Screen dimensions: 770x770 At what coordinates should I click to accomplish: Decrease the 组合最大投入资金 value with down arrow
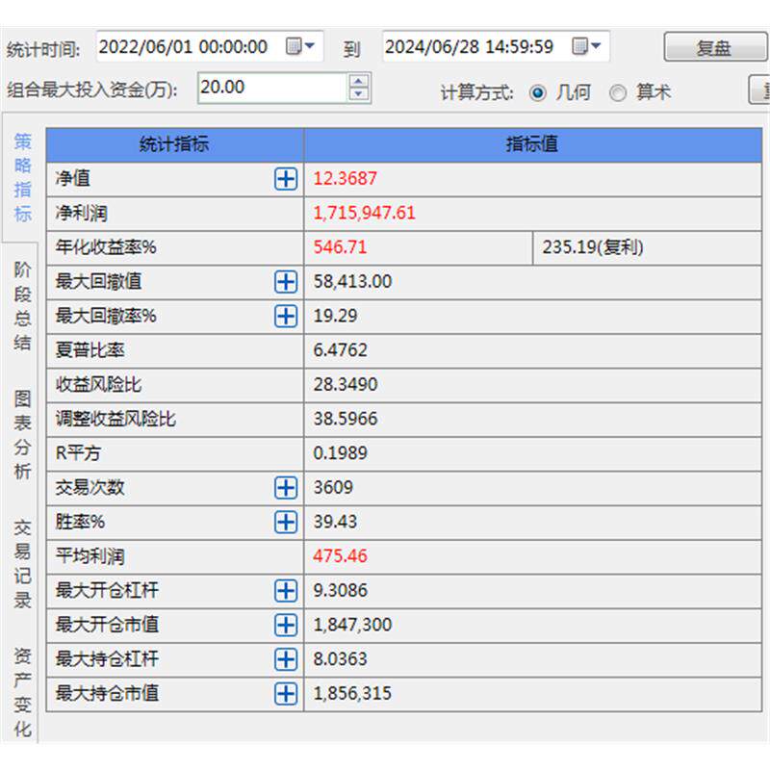click(x=358, y=93)
